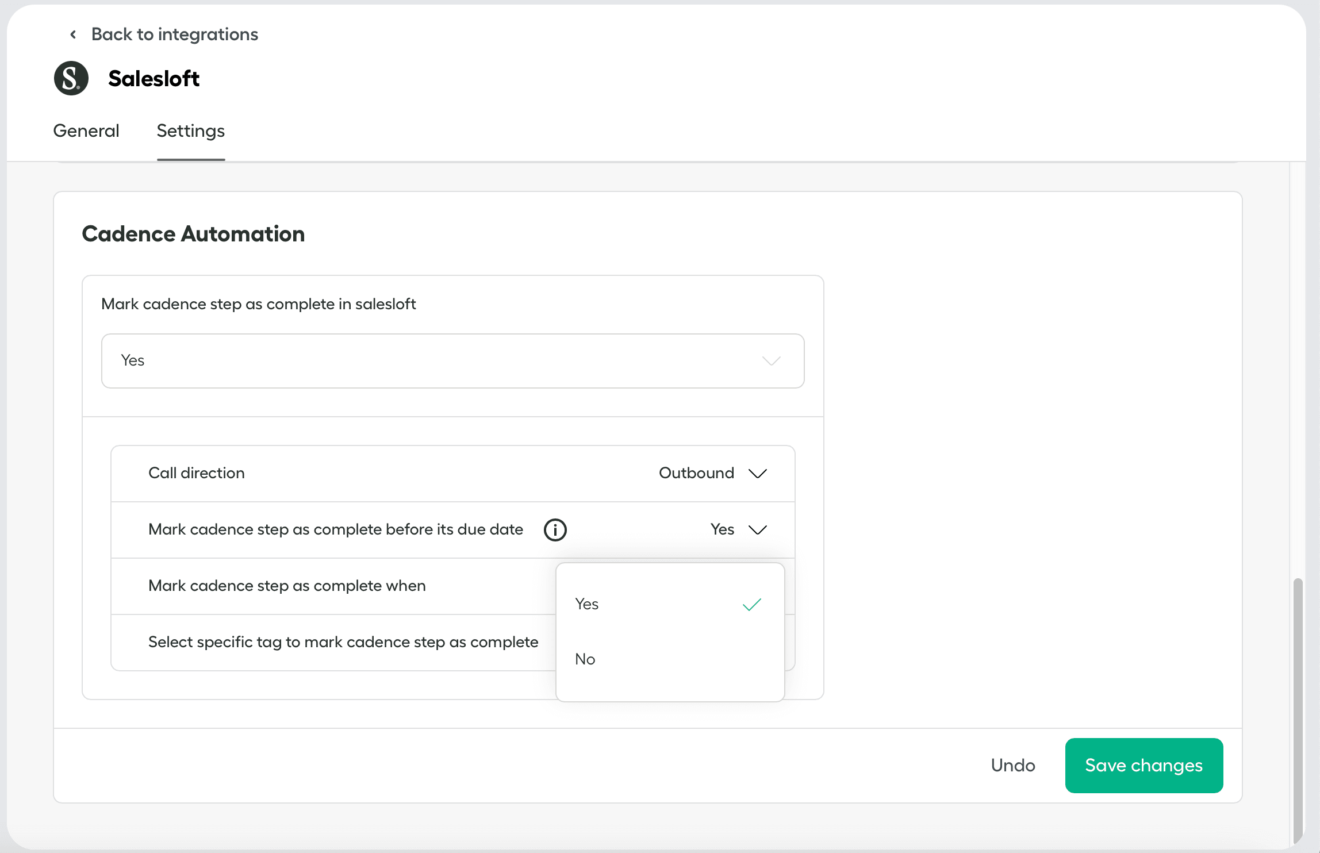
Task: Click the Undo button
Action: [1013, 766]
